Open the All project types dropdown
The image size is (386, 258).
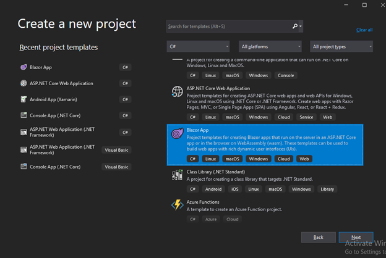(341, 46)
